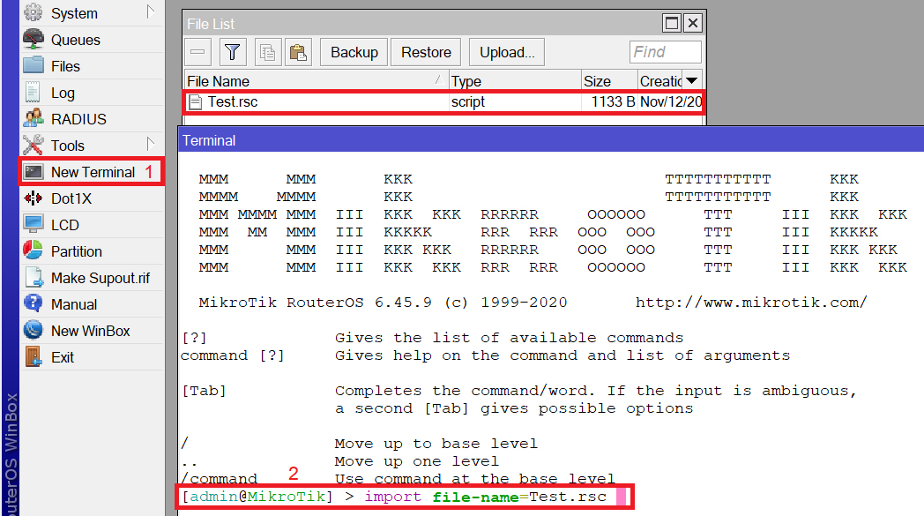Click the Restore button

pyautogui.click(x=426, y=52)
